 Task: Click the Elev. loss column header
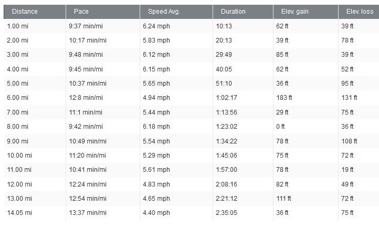[x=359, y=12]
